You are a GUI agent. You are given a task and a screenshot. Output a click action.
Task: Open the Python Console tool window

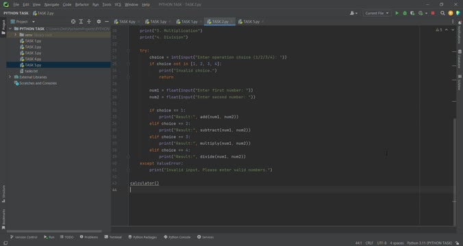(x=177, y=237)
